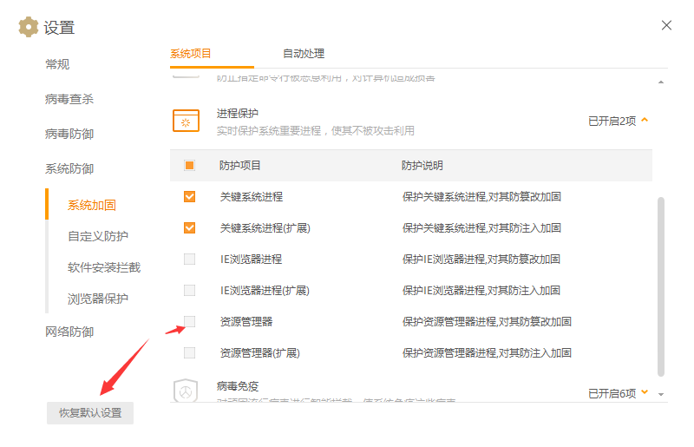This screenshot has width=694, height=447.
Task: Open 软件安装拦截 sub-item
Action: 104,267
